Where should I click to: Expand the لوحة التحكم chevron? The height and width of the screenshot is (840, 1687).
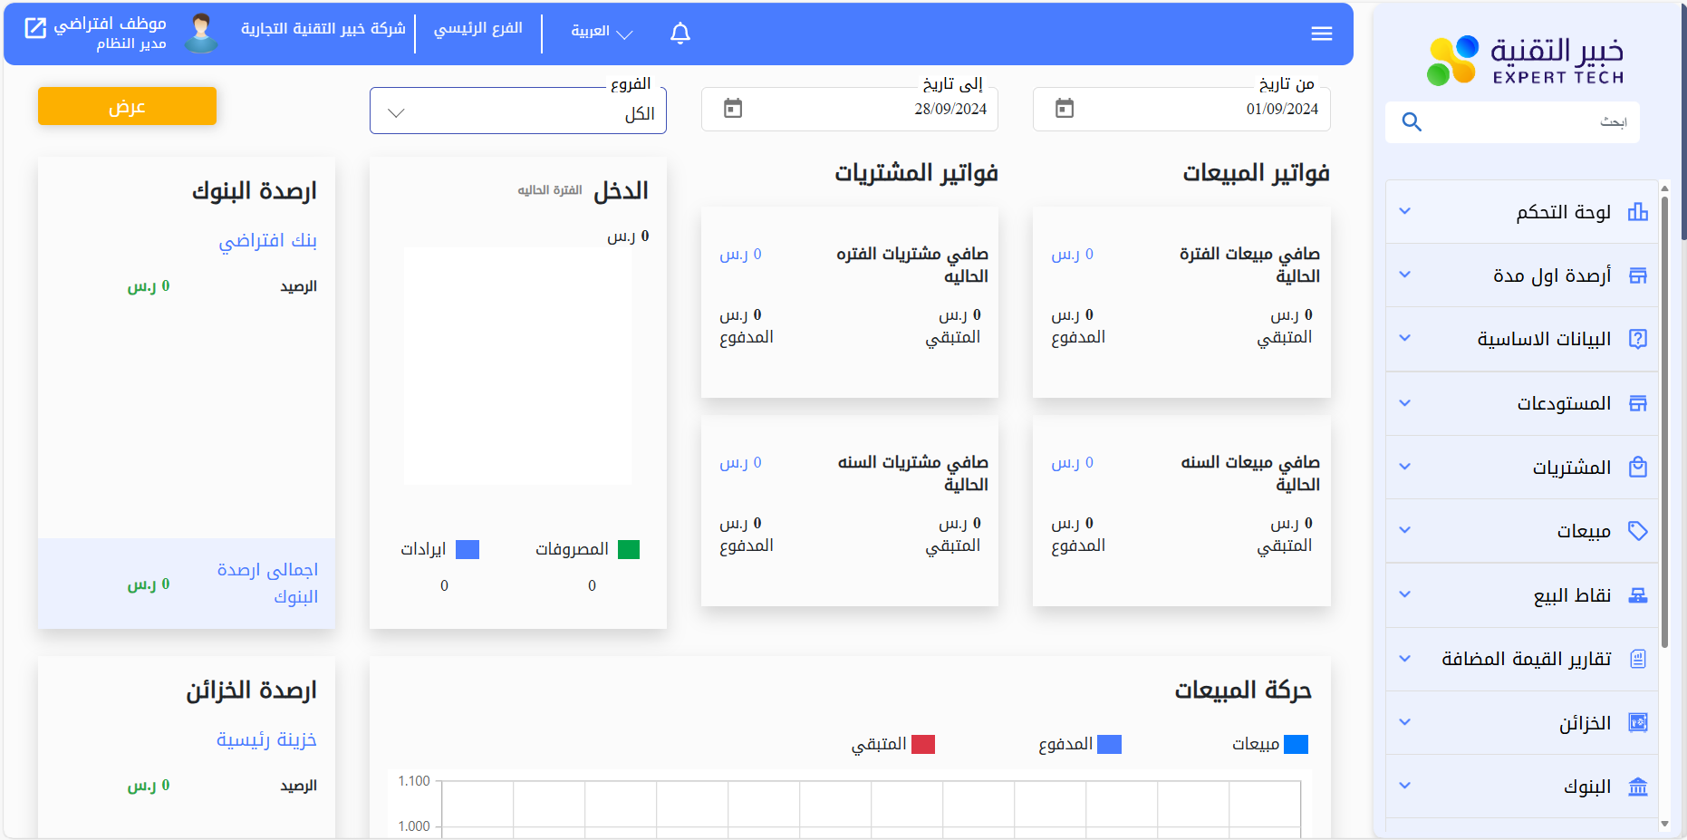tap(1404, 211)
